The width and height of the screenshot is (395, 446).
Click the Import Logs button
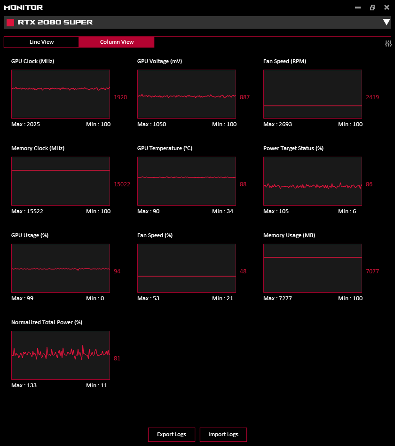[x=223, y=434]
